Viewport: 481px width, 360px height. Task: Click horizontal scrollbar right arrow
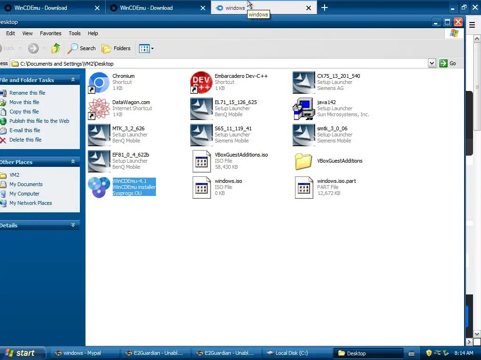(x=469, y=342)
